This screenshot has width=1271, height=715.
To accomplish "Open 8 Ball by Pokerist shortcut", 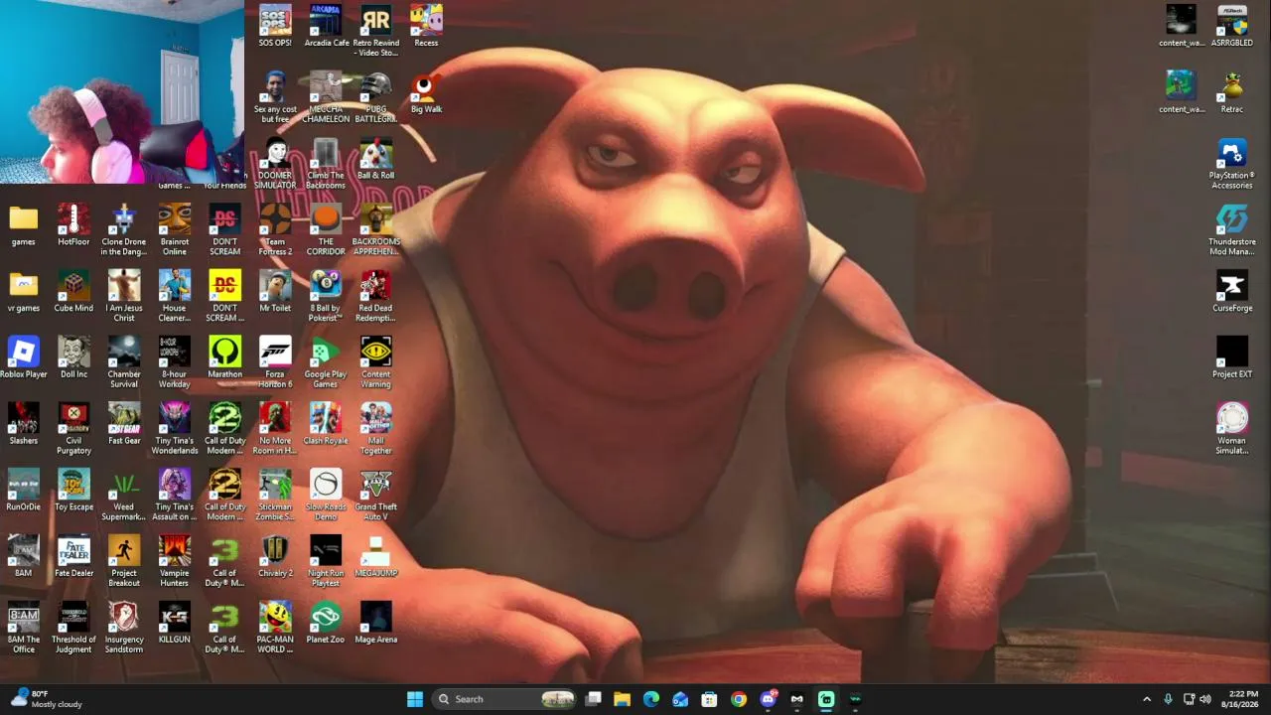I will [326, 297].
